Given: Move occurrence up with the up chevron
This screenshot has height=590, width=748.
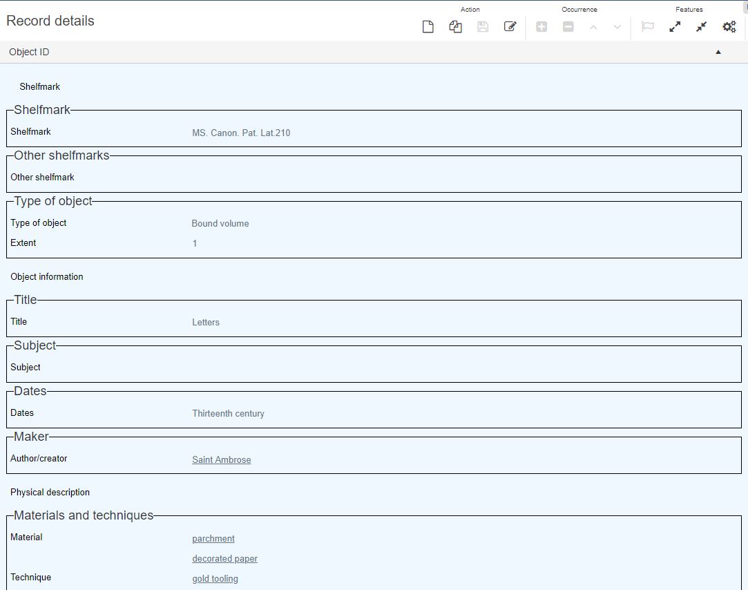Looking at the screenshot, I should (x=593, y=27).
